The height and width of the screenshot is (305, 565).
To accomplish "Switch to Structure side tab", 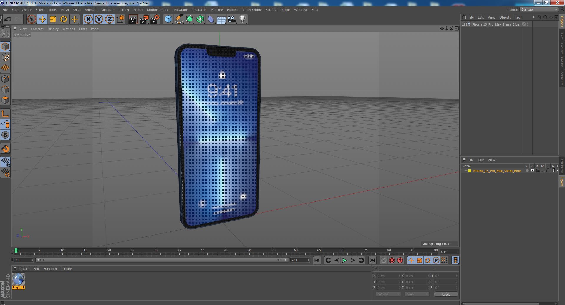I will point(562,79).
